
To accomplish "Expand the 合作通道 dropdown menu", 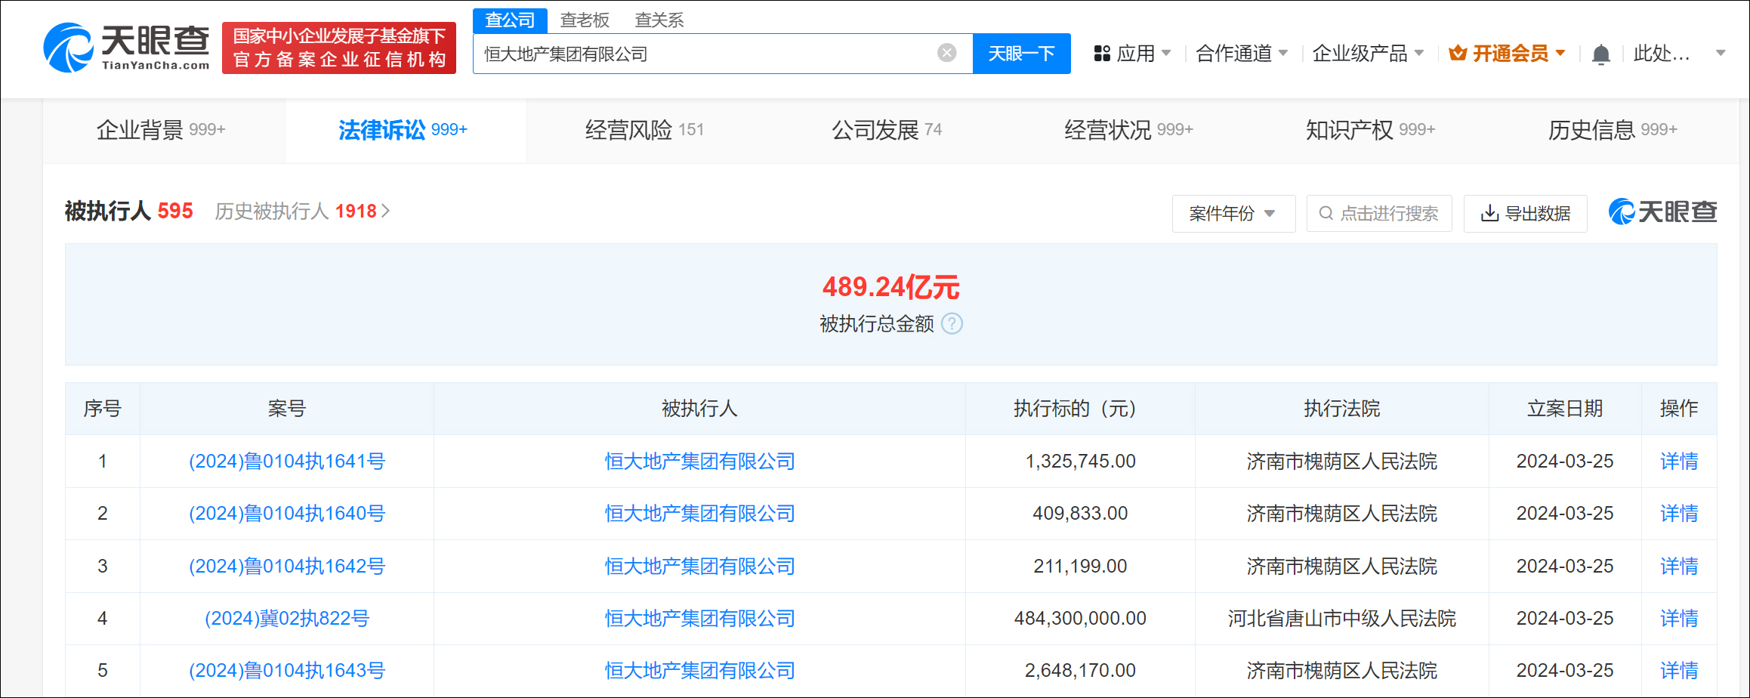I will [1242, 54].
